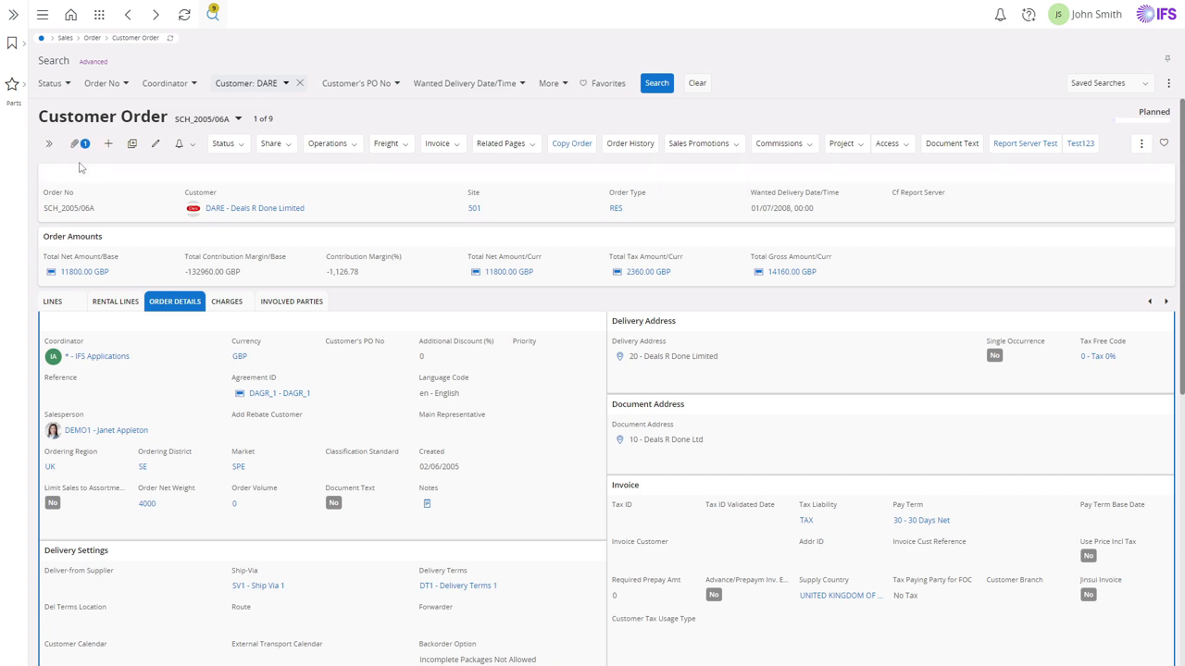Viewport: 1185px width, 666px height.
Task: Expand the Invoice command menu
Action: (442, 143)
